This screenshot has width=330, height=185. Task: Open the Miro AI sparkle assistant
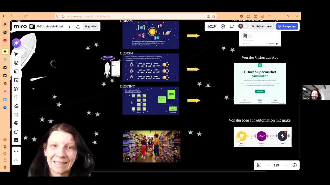click(16, 43)
